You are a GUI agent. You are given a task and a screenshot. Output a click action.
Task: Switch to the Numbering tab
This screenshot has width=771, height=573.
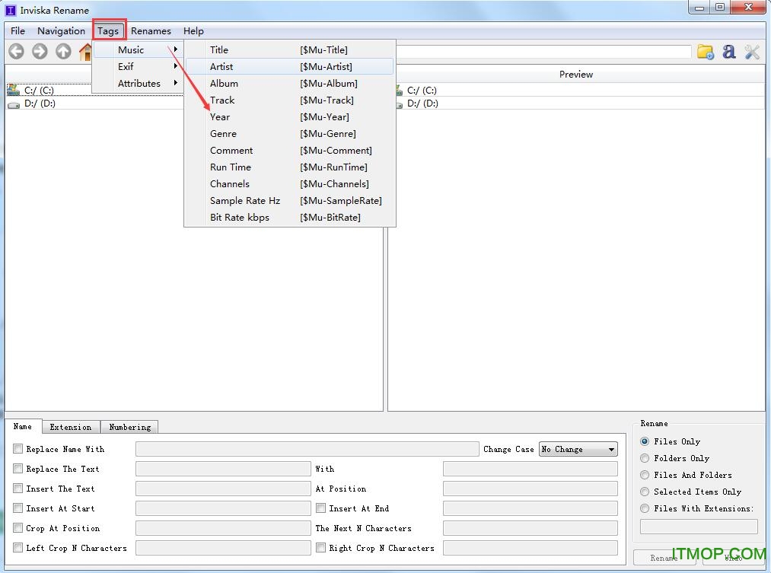point(130,427)
